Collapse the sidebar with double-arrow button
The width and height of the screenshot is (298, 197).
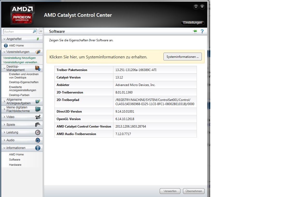coord(41,31)
